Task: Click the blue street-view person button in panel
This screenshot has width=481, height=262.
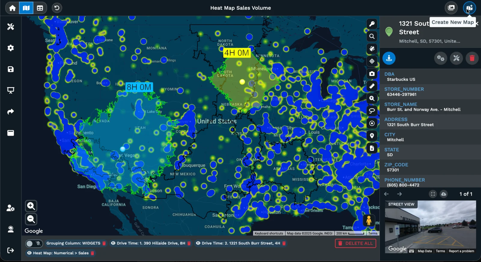Action: (389, 58)
